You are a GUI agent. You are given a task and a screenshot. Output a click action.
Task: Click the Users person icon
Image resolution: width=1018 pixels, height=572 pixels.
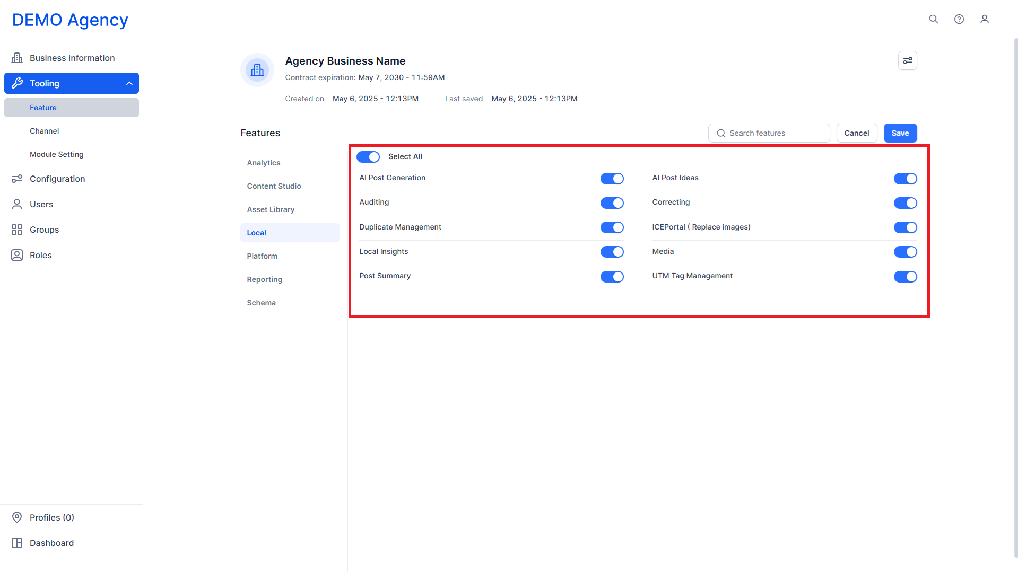(17, 204)
